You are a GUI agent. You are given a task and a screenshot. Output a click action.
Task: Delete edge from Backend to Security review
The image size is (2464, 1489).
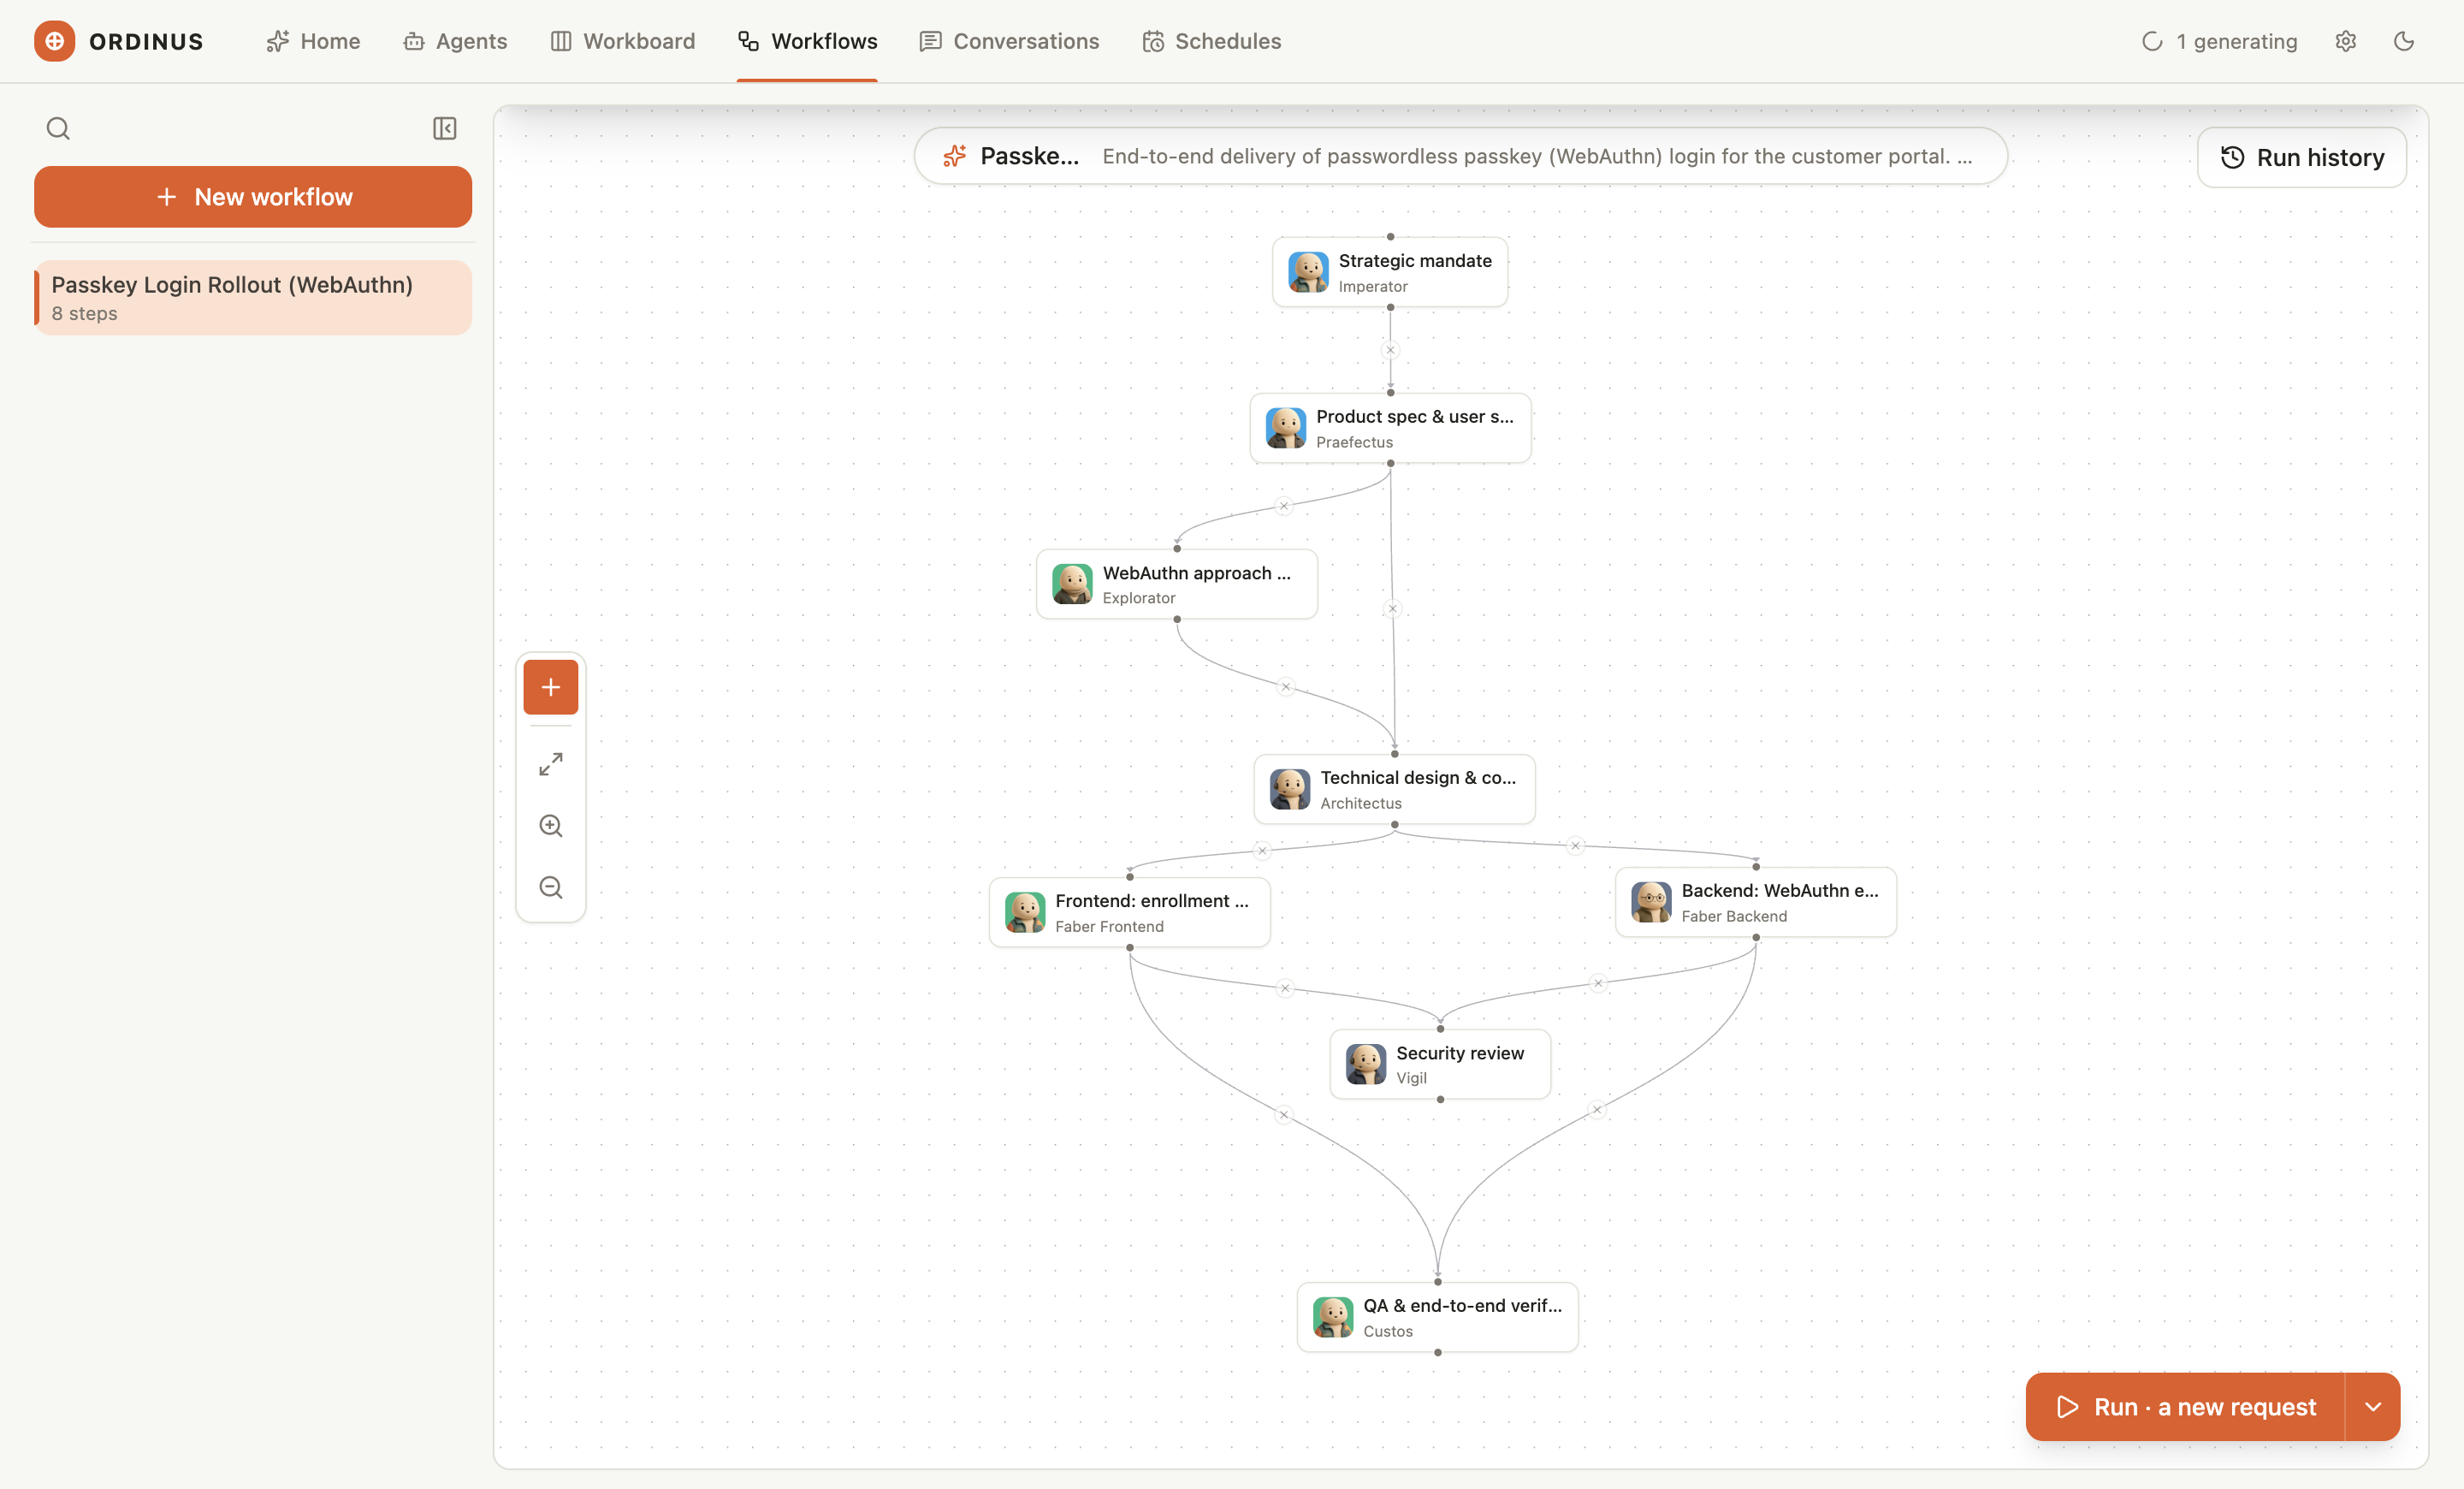(1598, 983)
